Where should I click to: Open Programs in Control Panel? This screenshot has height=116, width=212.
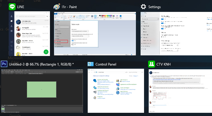[100, 97]
